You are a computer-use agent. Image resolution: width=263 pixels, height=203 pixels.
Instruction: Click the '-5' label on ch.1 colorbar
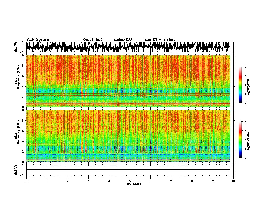[x=245, y=85]
